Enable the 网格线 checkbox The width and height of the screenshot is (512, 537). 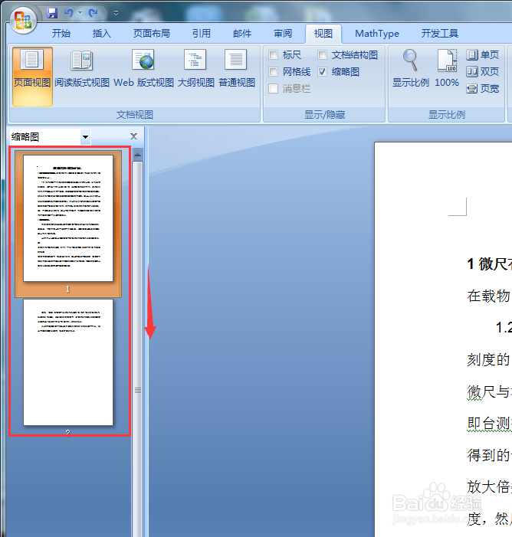click(x=274, y=71)
